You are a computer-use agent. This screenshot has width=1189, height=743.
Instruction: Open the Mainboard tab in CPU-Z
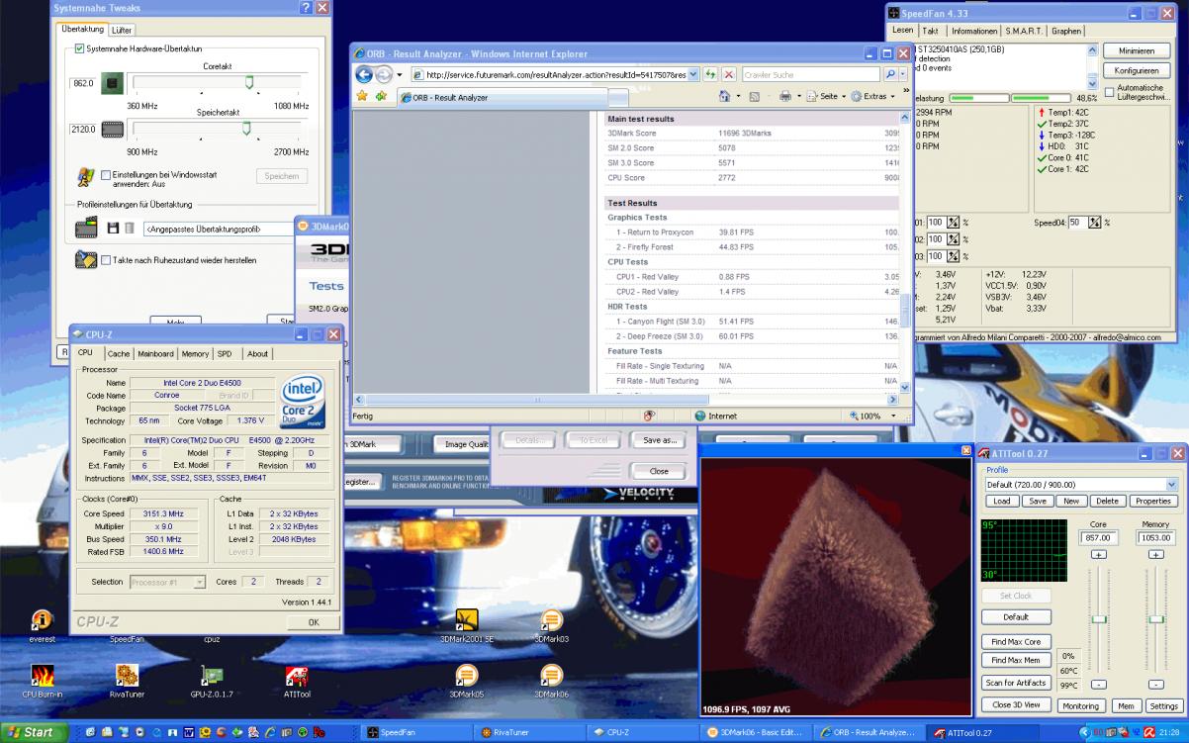point(155,353)
